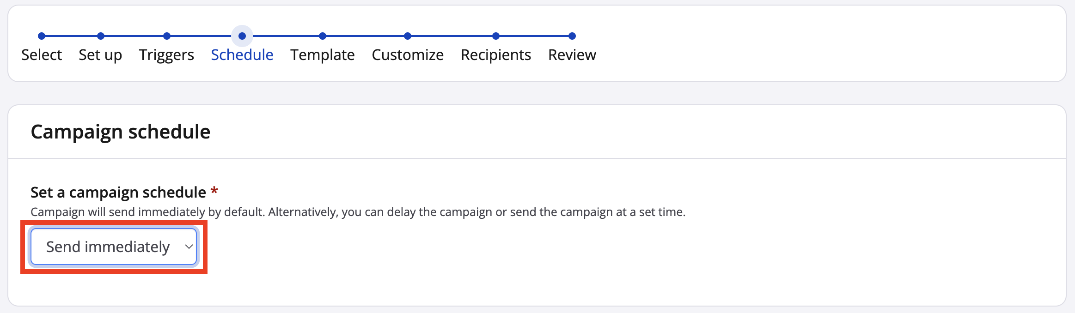Navigate to the Customize step label

(x=408, y=55)
